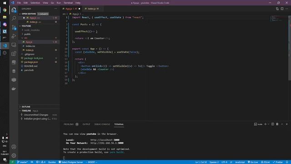
Task: Close the terminal panel
Action: (x=287, y=124)
